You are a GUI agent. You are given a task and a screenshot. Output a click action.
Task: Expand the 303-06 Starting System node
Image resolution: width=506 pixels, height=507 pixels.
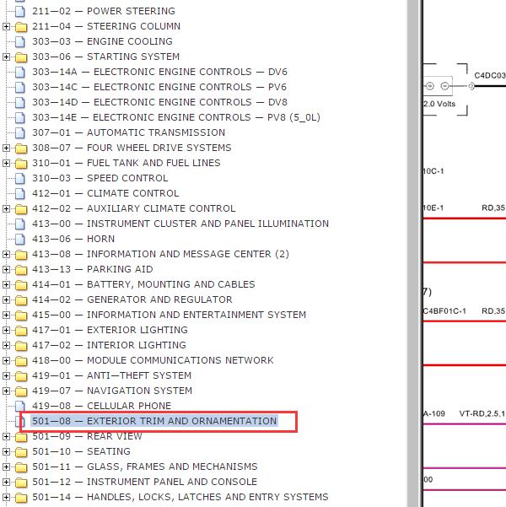[6, 57]
